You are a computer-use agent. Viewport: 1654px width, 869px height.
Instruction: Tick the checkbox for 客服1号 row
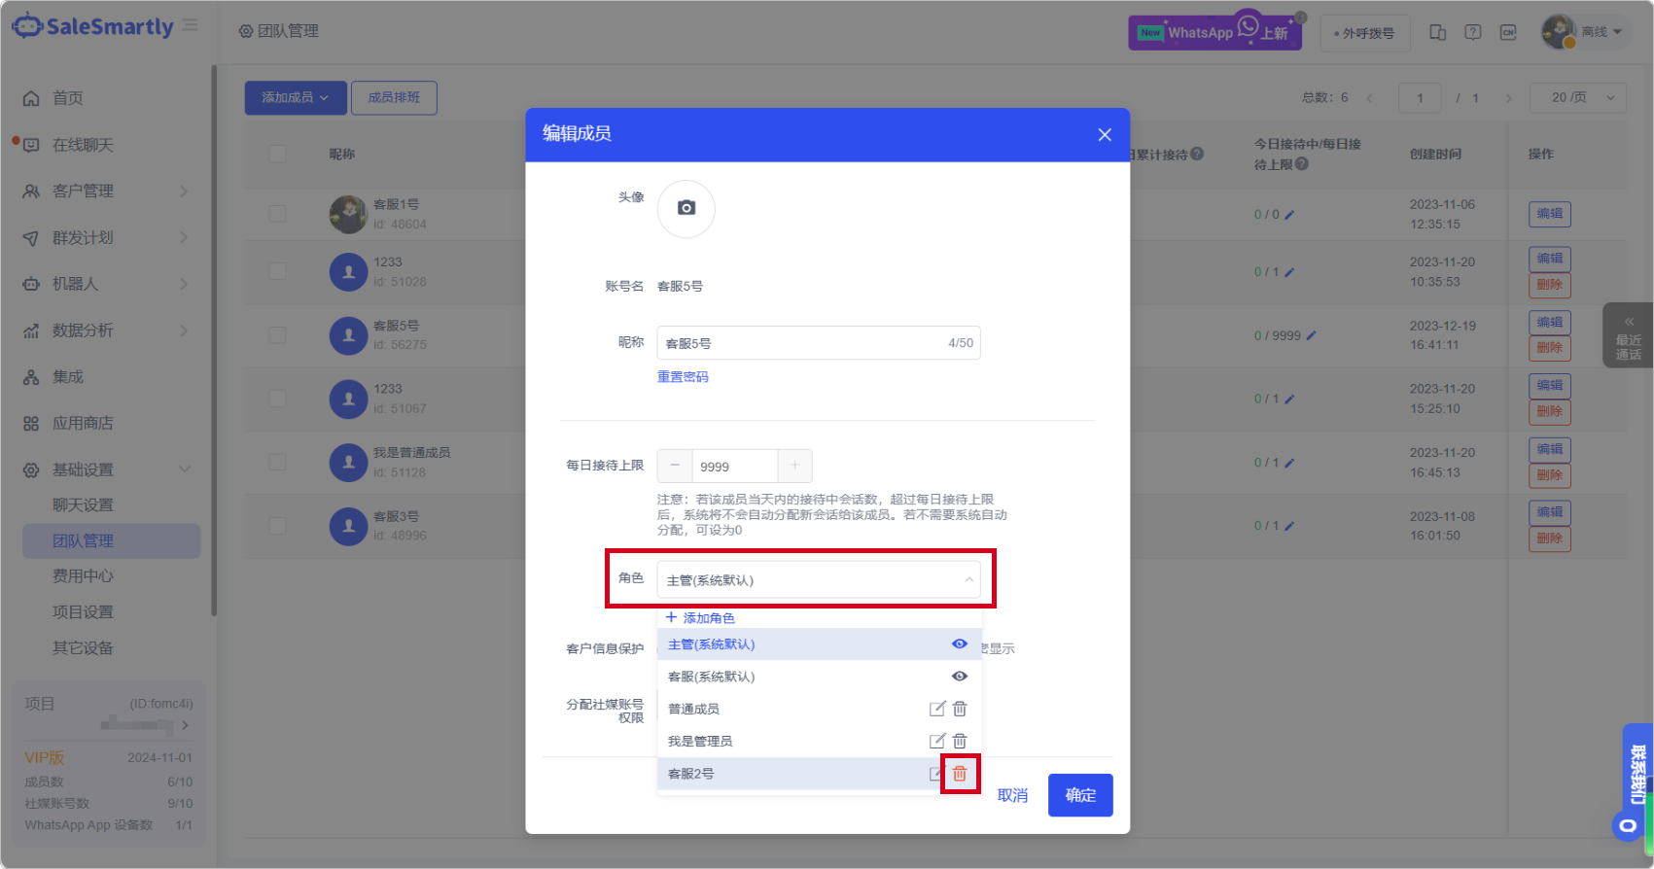point(277,213)
